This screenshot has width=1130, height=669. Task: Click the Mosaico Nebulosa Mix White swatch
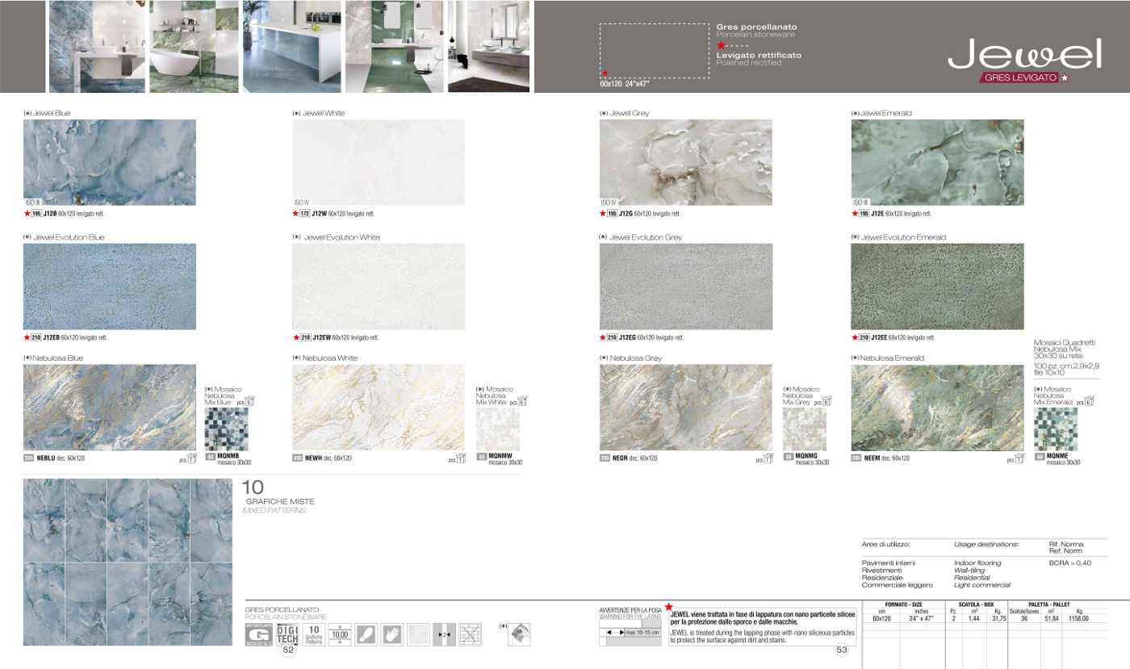pyautogui.click(x=498, y=429)
